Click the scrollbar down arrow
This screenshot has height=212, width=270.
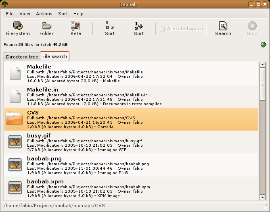[262, 197]
